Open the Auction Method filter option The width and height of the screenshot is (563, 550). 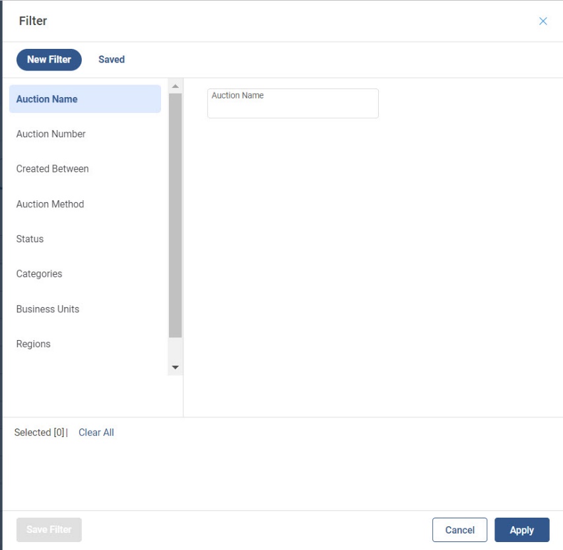pos(50,204)
